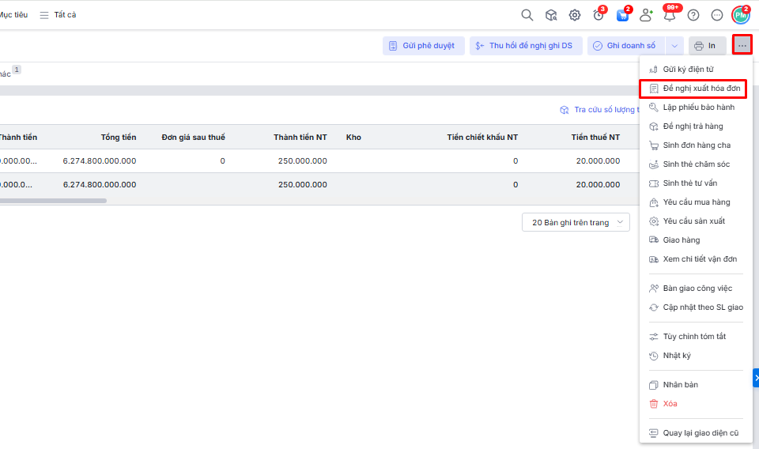Click Tra cứu số lượng link
This screenshot has width=759, height=449.
pos(599,110)
